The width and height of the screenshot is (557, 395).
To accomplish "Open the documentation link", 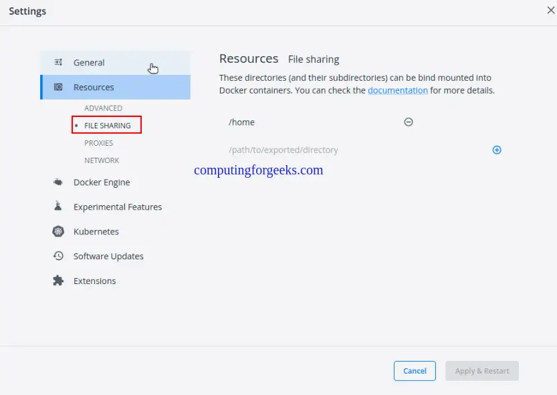I will pyautogui.click(x=397, y=91).
